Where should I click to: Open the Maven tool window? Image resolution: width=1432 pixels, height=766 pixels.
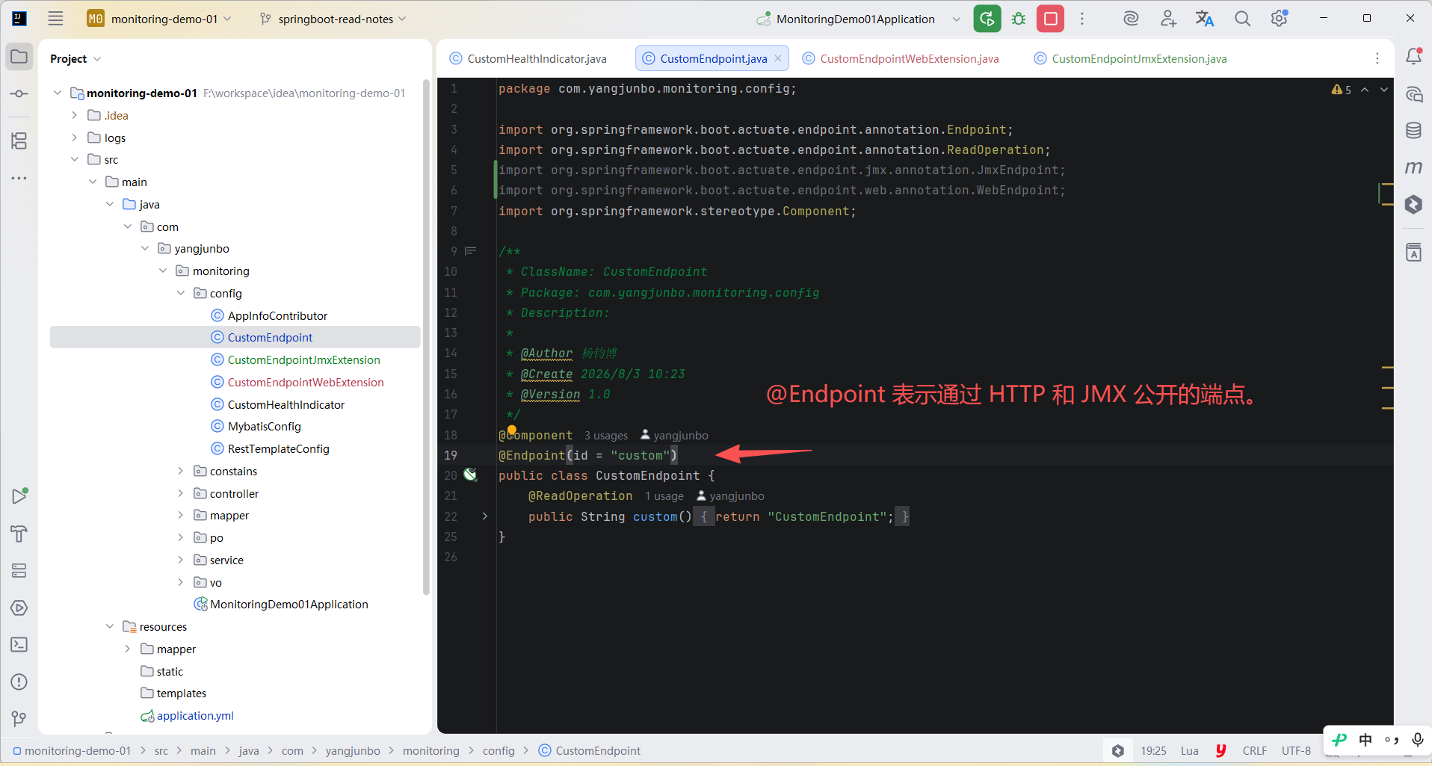click(x=1413, y=167)
